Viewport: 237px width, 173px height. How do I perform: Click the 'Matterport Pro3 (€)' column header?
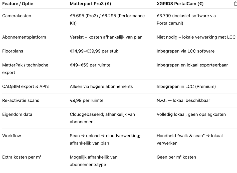point(90,4)
